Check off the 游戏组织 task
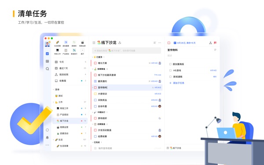Image resolution: width=264 pixels, height=165 pixels. click(x=95, y=118)
